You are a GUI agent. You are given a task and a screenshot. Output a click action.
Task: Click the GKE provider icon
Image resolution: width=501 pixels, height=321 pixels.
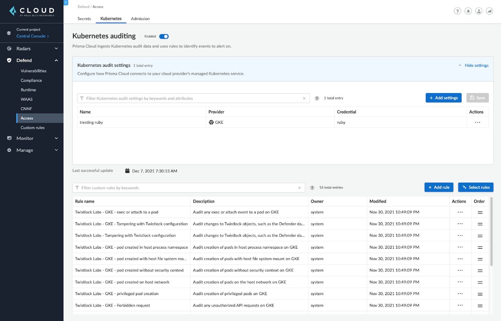pos(211,123)
